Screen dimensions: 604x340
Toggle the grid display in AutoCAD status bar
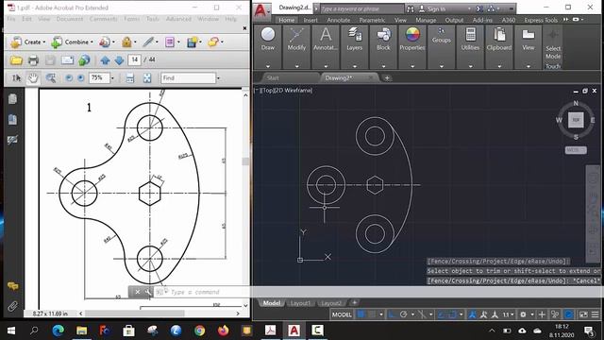[361, 314]
